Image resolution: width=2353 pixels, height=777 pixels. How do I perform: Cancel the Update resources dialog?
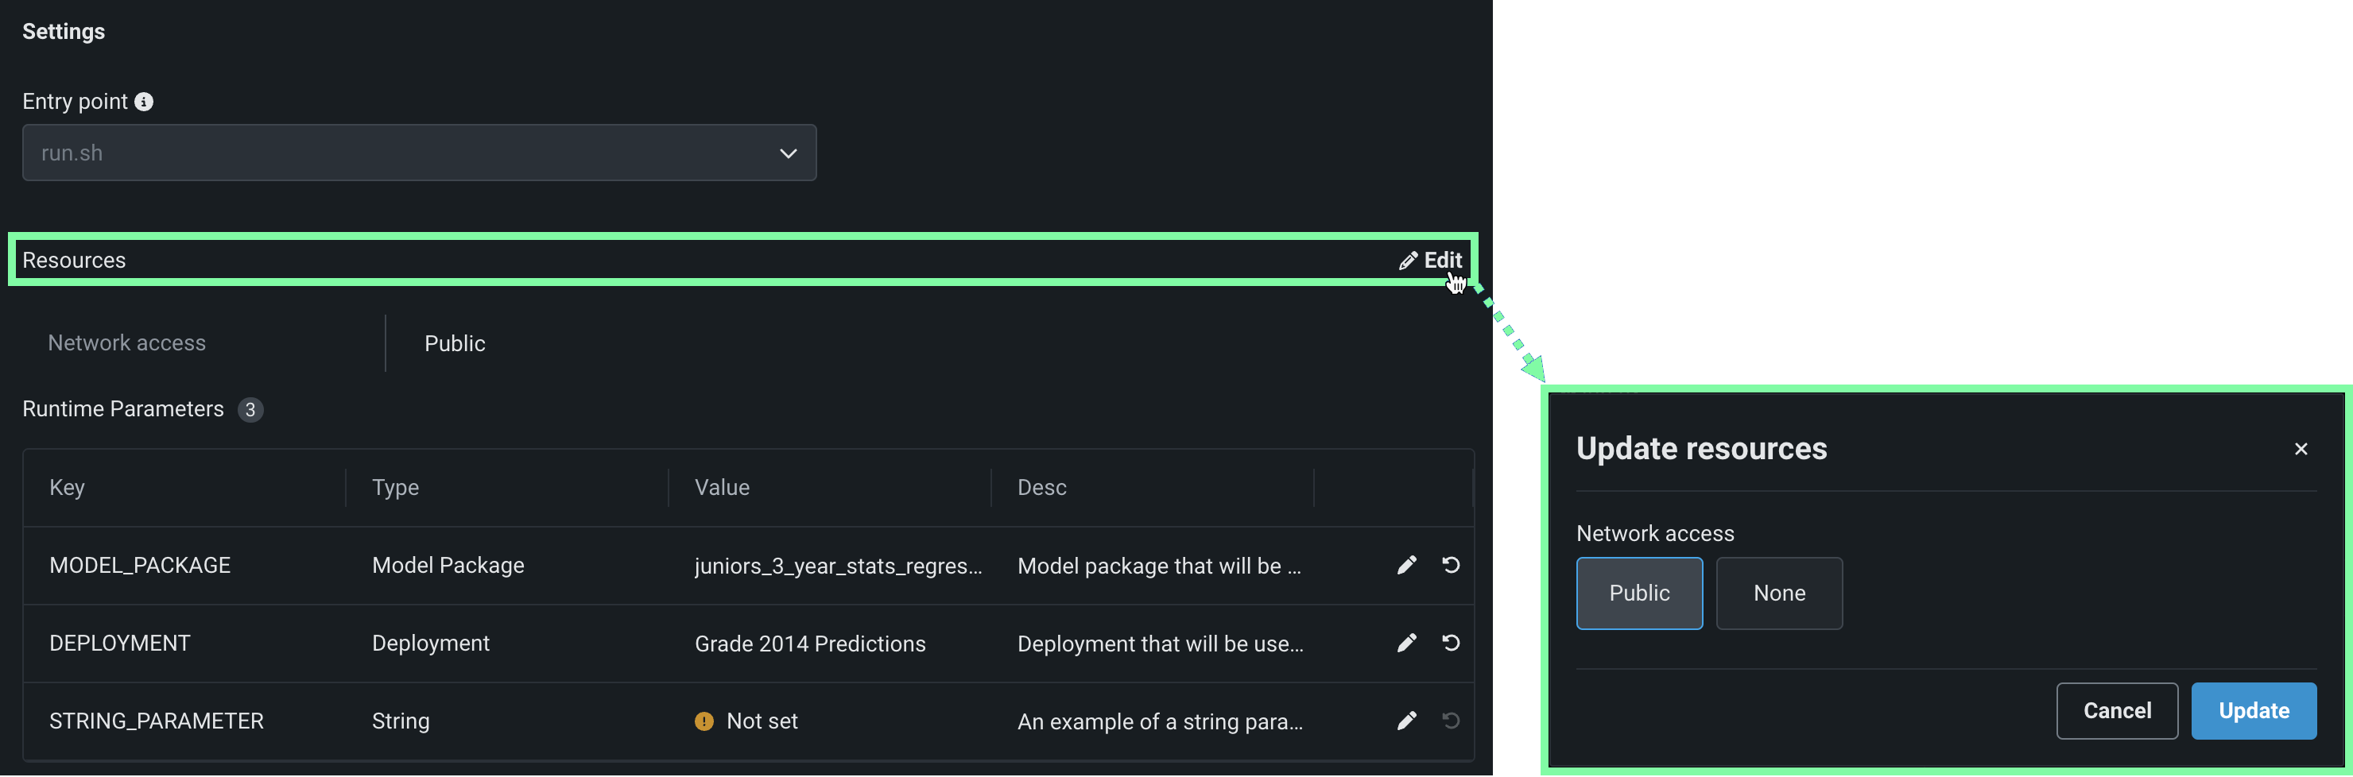tap(2116, 710)
